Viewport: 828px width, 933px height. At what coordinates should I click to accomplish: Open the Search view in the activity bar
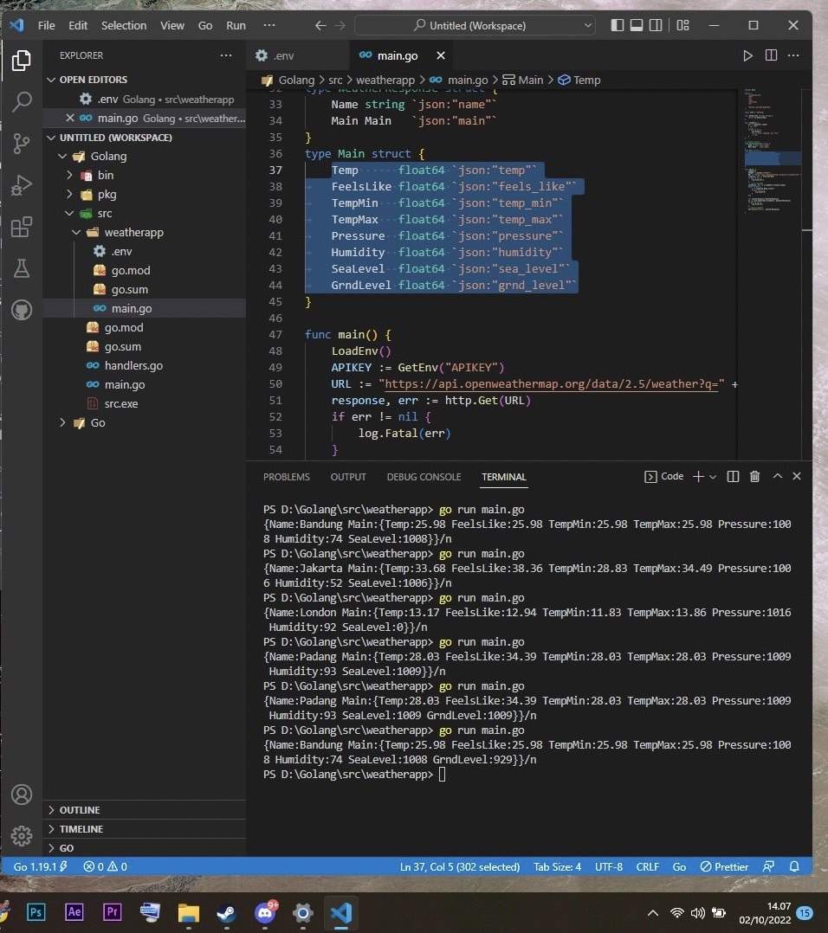pos(22,101)
